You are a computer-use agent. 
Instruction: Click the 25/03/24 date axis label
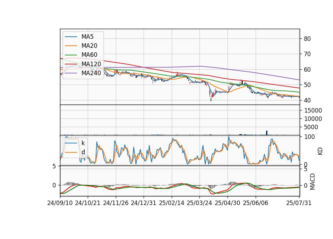click(199, 203)
